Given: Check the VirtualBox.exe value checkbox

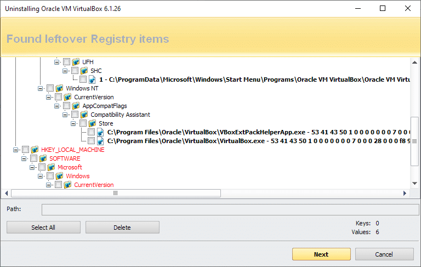Looking at the screenshot, I should 92,141.
